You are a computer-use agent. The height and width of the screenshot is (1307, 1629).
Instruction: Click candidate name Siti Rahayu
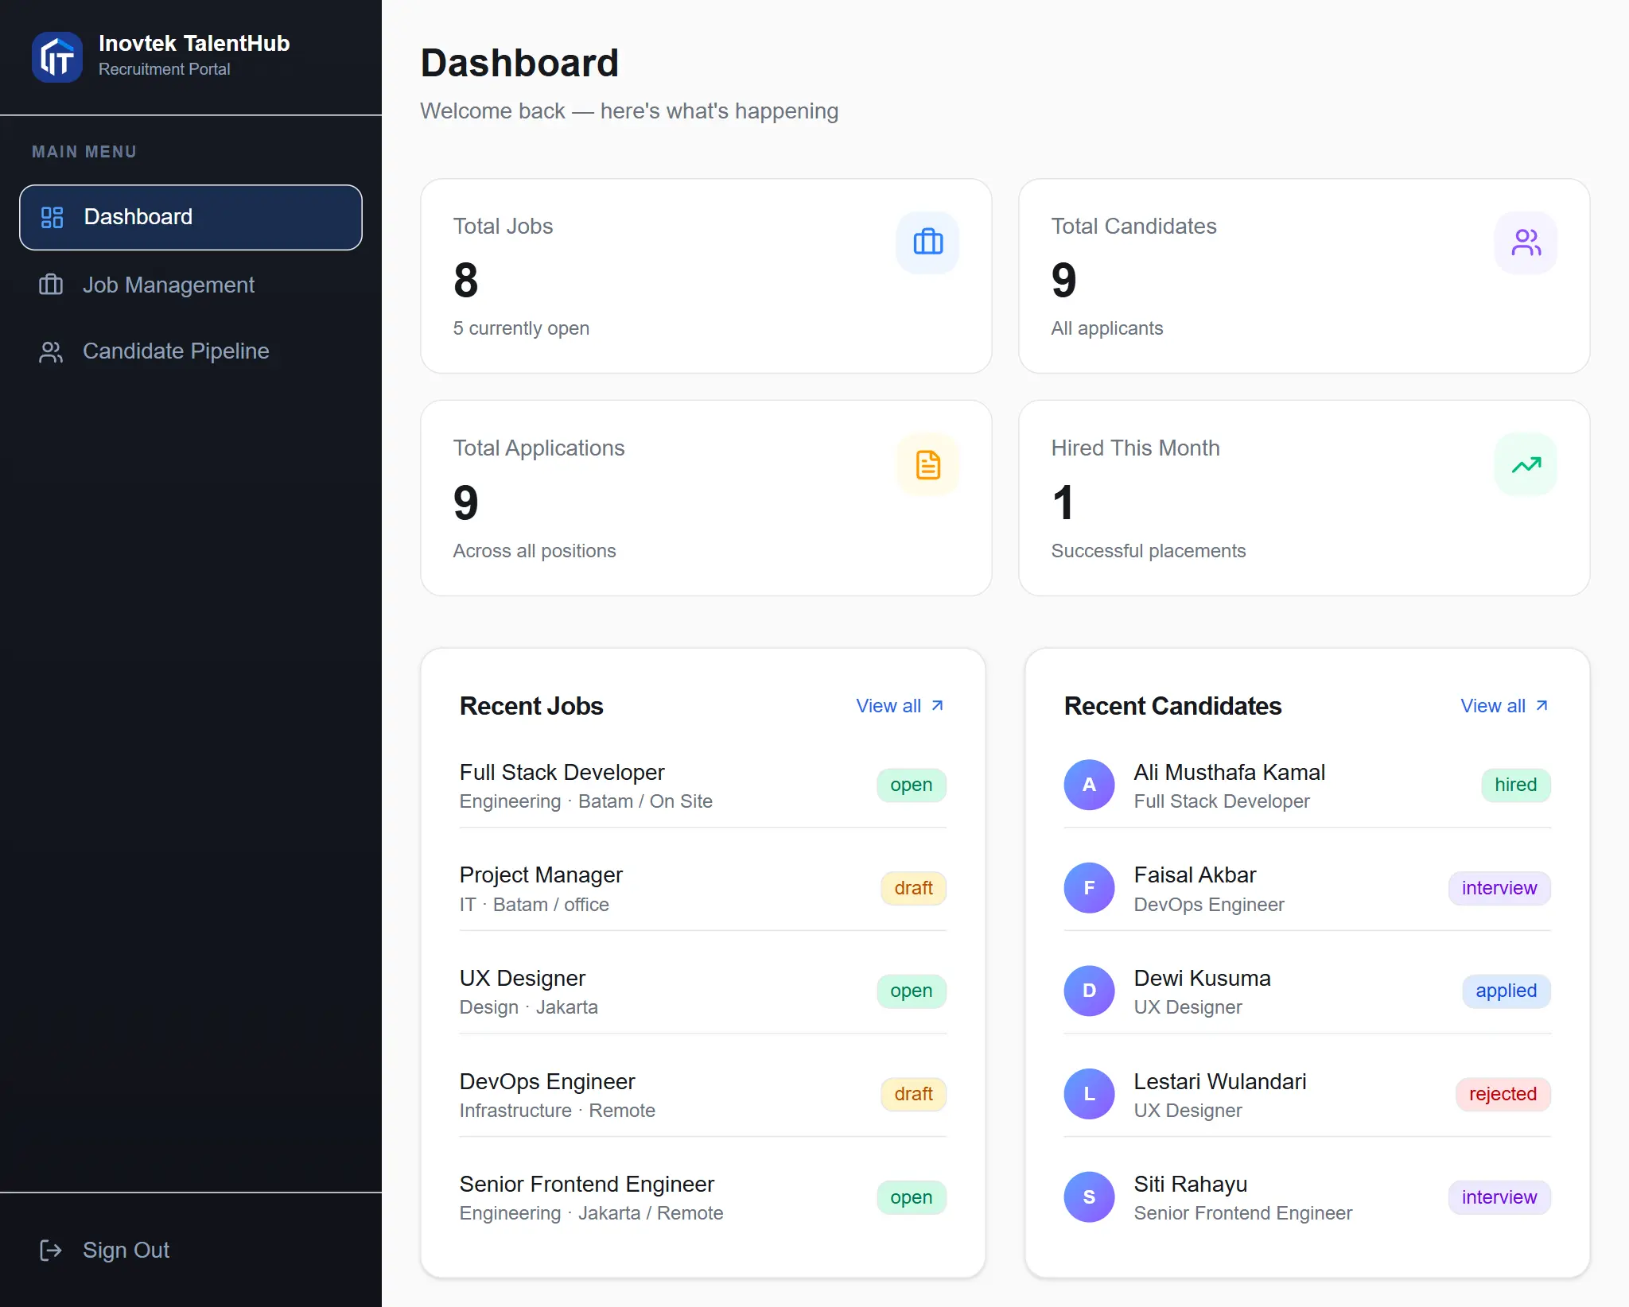point(1190,1184)
